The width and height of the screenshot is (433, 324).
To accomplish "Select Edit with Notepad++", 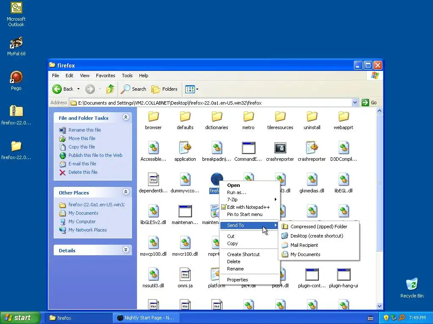I will coord(249,207).
